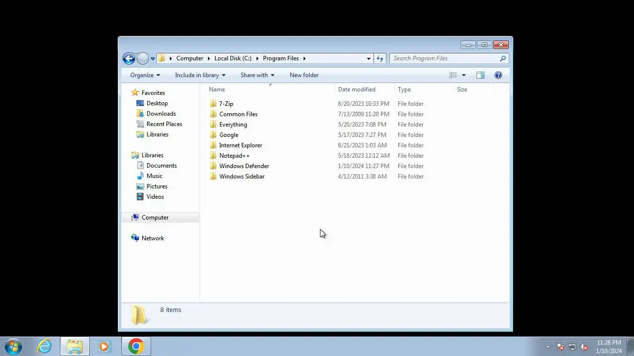
Task: Click Program Files breadcrumb segment
Action: pos(281,58)
